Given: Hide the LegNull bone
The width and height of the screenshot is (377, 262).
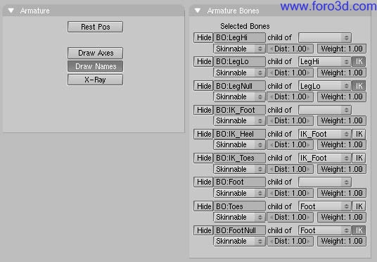Looking at the screenshot, I should click(x=203, y=86).
